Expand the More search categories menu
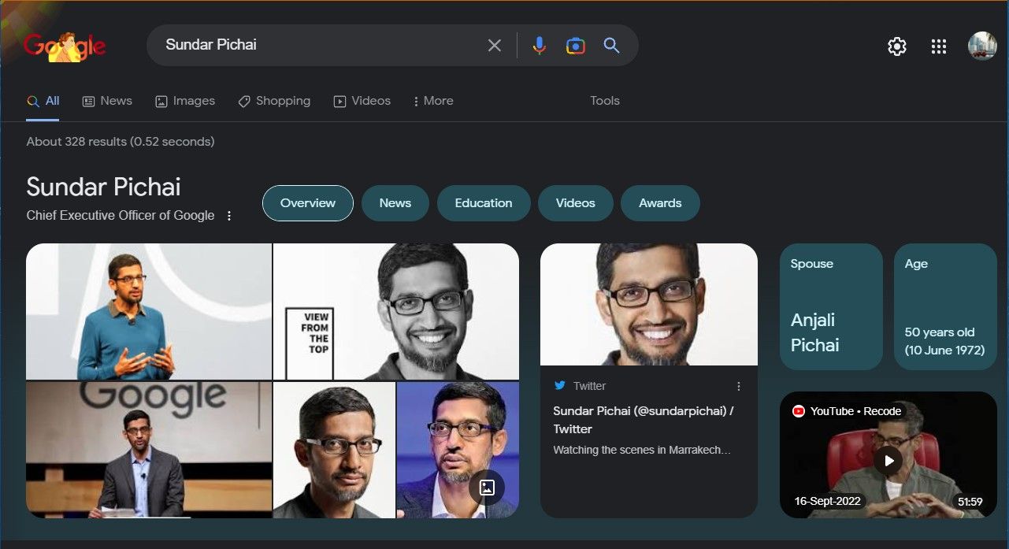 (432, 101)
